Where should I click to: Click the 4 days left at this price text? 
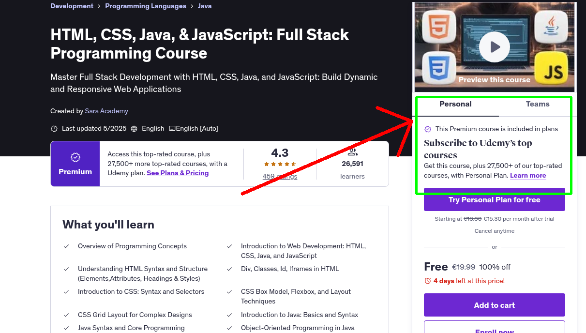tap(469, 281)
